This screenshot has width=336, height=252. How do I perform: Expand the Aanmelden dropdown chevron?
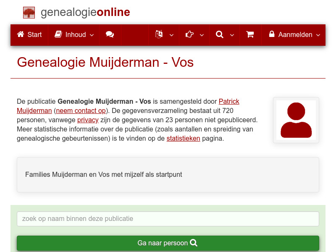pos(318,36)
